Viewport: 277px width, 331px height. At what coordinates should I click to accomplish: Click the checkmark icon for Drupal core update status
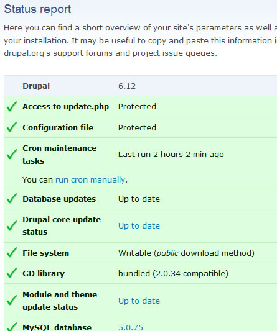12,225
